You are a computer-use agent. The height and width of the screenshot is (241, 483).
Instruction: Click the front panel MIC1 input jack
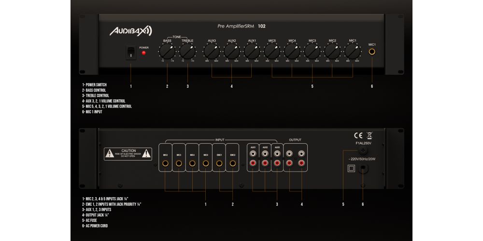[x=372, y=52]
